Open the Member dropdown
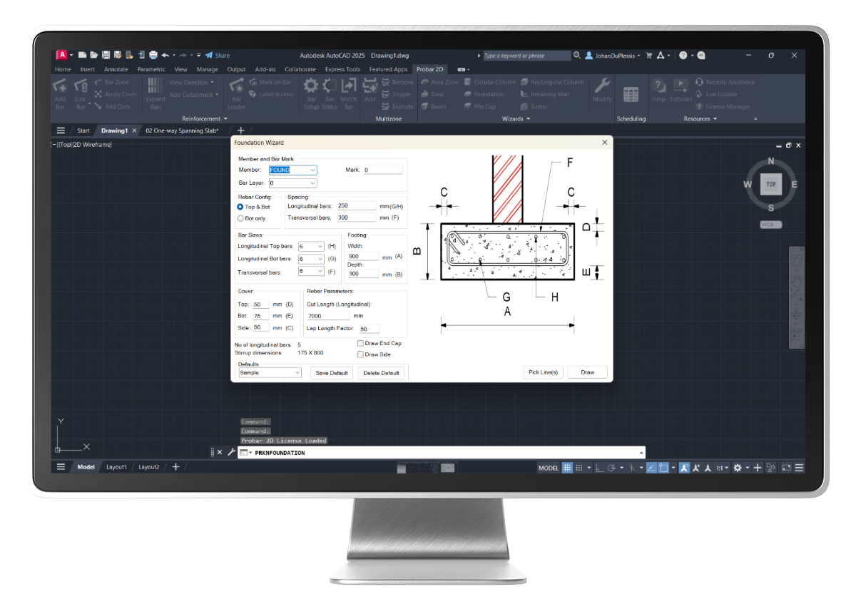 click(x=312, y=170)
